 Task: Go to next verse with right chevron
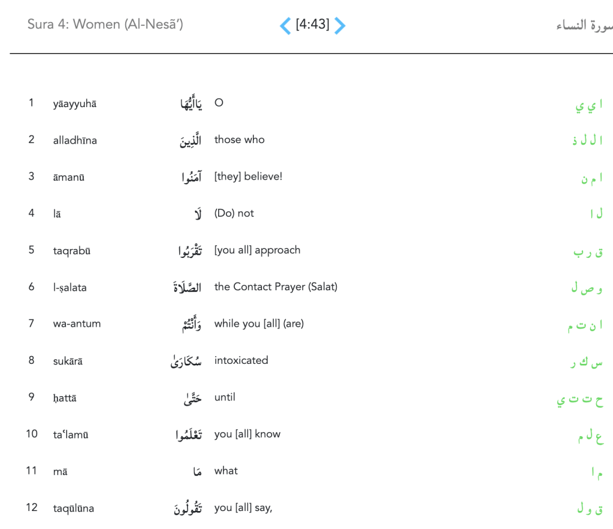click(340, 26)
